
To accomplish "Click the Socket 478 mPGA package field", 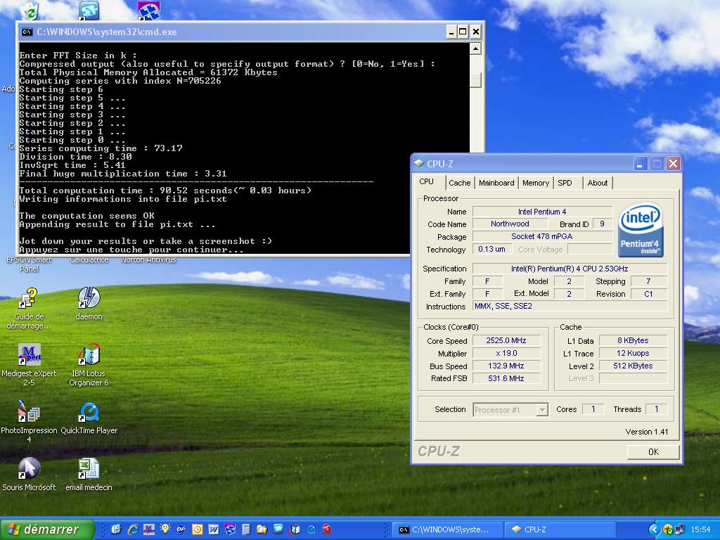I will tap(542, 236).
